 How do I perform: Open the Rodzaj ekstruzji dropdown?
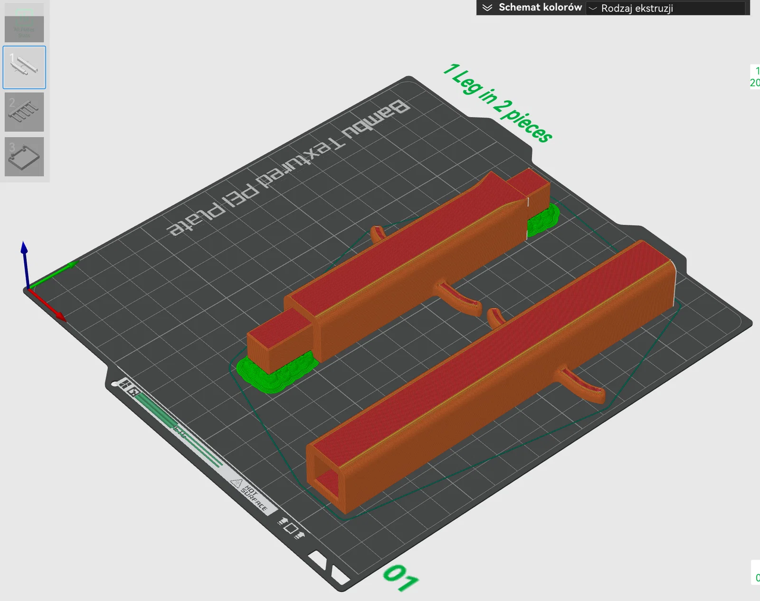pyautogui.click(x=666, y=8)
